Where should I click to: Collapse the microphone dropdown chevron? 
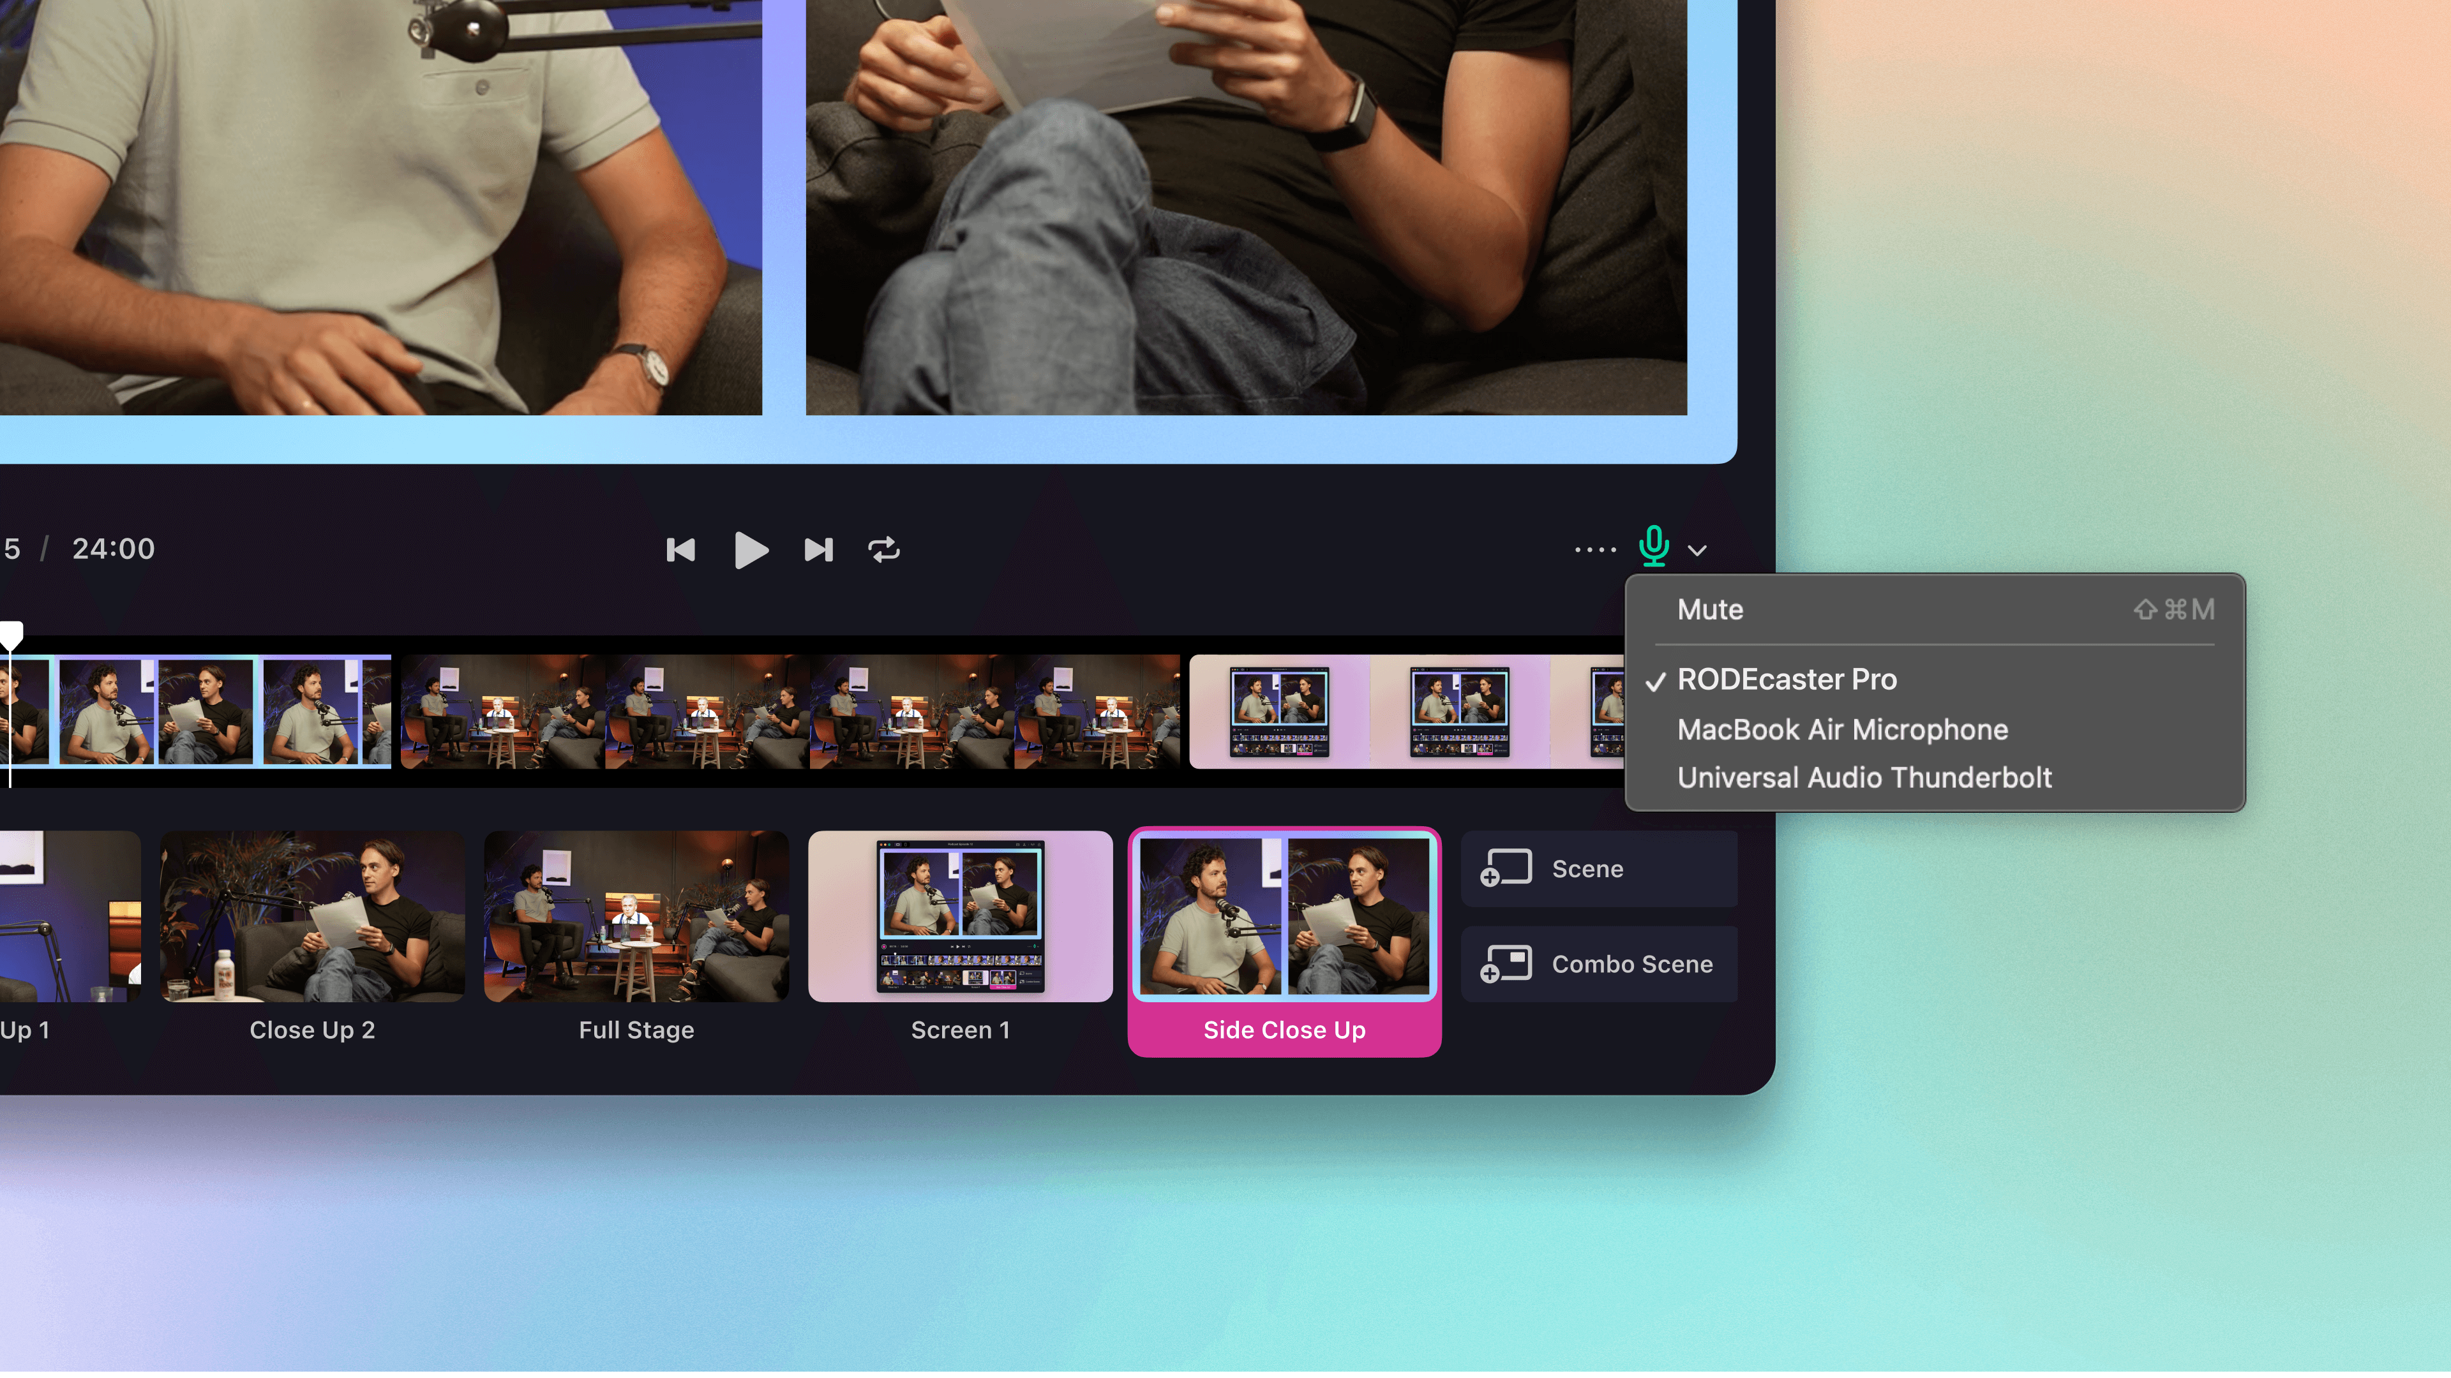coord(1697,551)
